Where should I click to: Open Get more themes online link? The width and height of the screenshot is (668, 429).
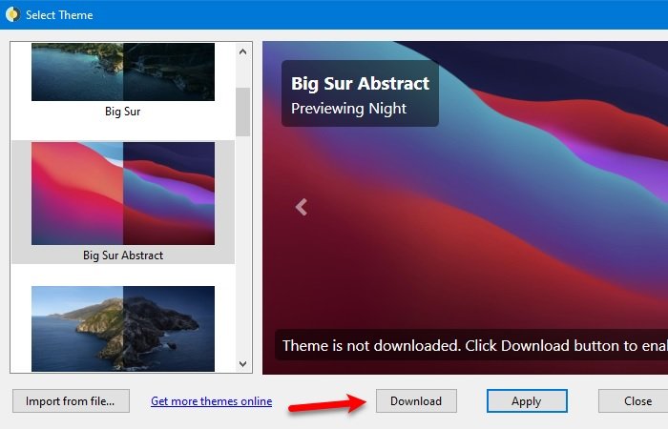pos(211,401)
